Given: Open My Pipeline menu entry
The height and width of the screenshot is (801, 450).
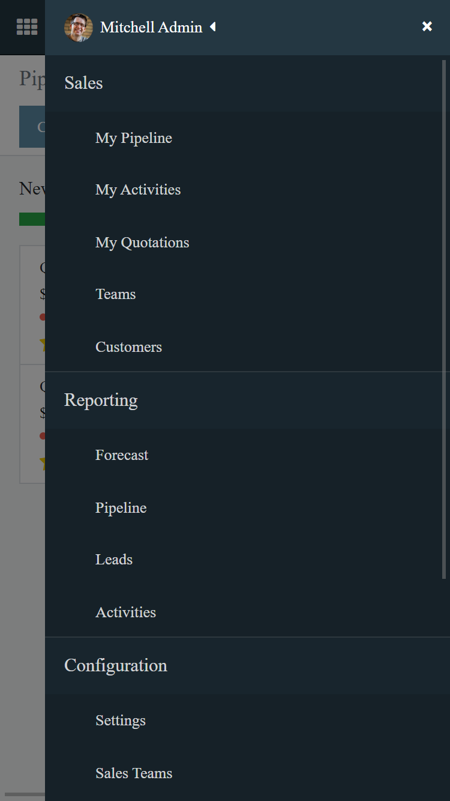Looking at the screenshot, I should [x=133, y=138].
